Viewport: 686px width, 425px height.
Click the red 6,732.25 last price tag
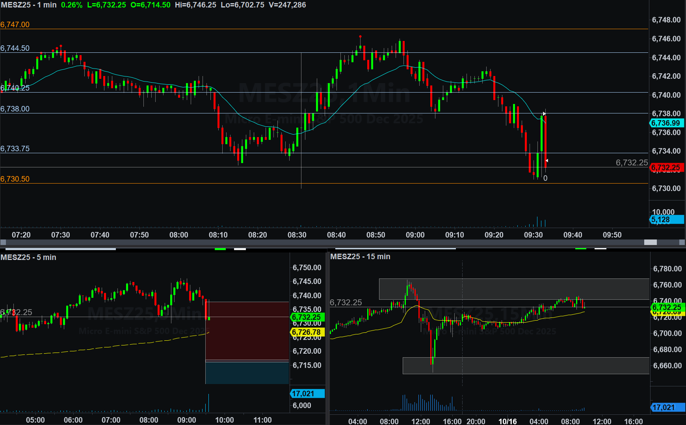pos(667,168)
